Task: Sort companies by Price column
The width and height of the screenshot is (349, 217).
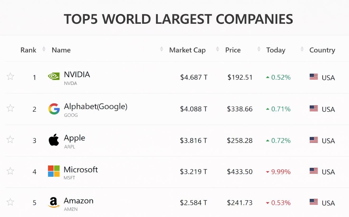Action: pos(233,50)
